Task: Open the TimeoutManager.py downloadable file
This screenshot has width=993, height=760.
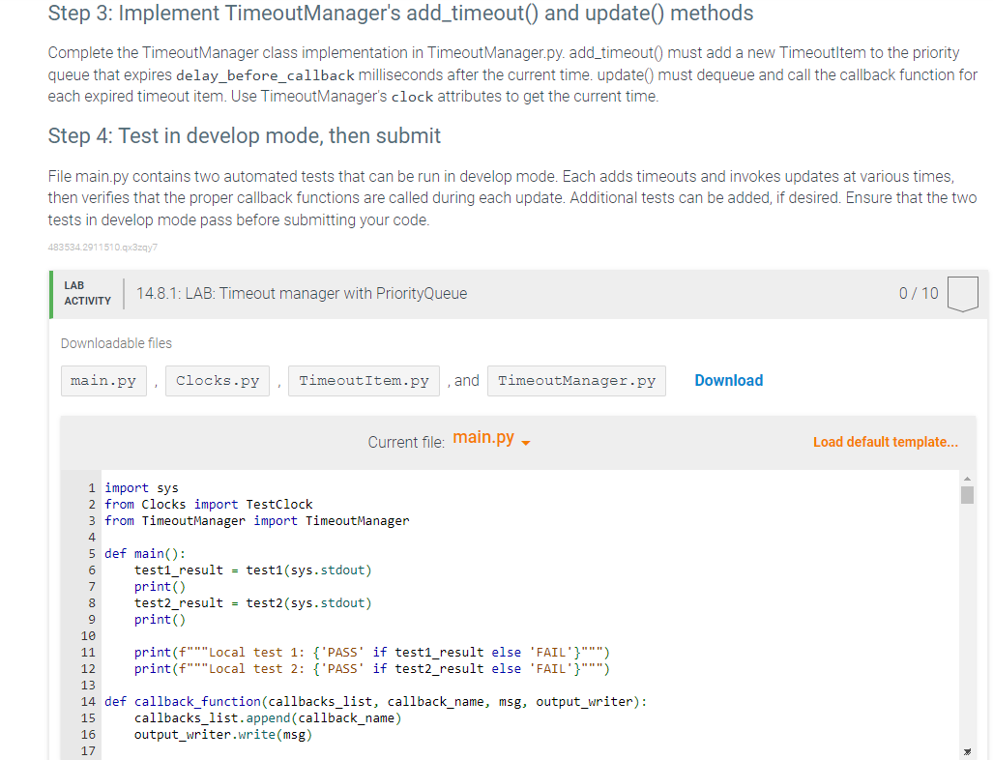Action: tap(575, 380)
